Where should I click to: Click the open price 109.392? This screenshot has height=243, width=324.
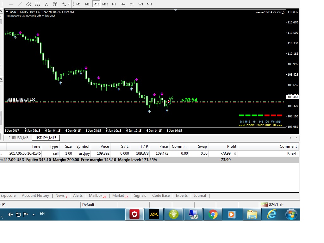point(103,153)
